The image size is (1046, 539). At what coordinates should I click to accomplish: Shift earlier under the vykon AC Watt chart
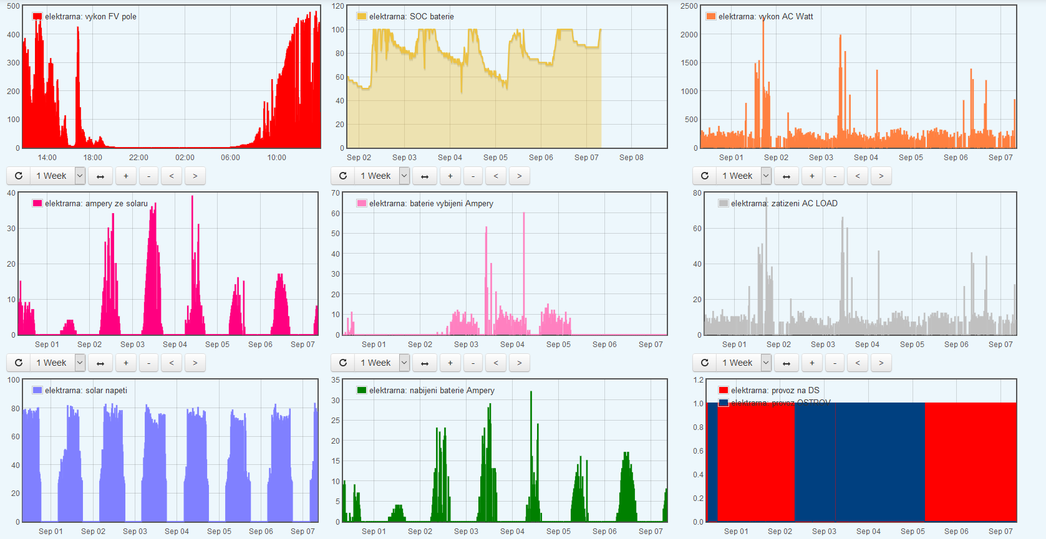point(858,176)
